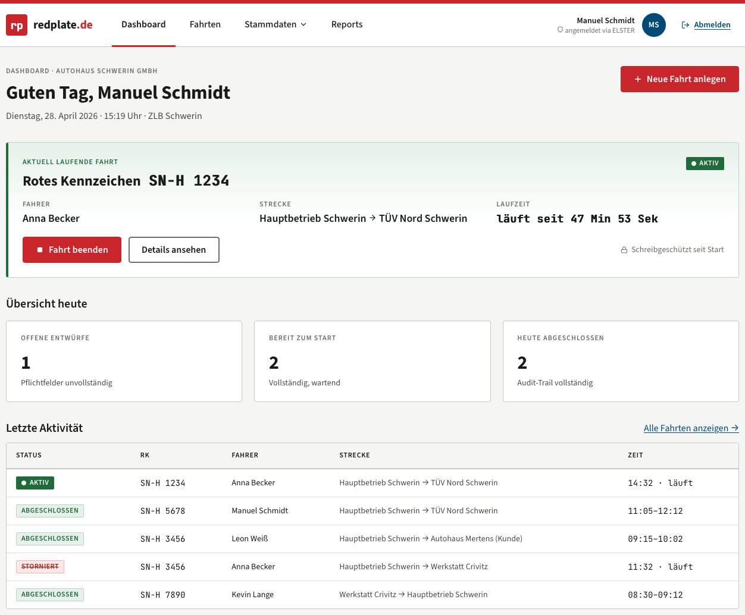Switch to the Fahrten tab
Screen dimensions: 745x615
(x=205, y=24)
